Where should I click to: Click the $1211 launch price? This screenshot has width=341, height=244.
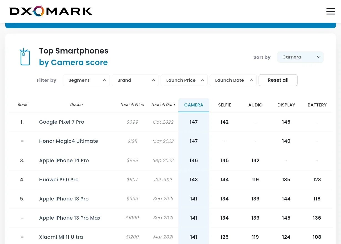pyautogui.click(x=132, y=141)
